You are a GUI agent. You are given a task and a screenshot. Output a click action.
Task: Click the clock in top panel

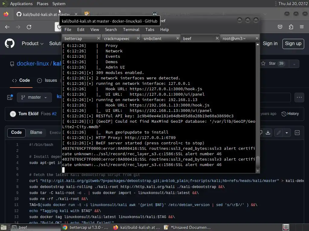click(293, 4)
